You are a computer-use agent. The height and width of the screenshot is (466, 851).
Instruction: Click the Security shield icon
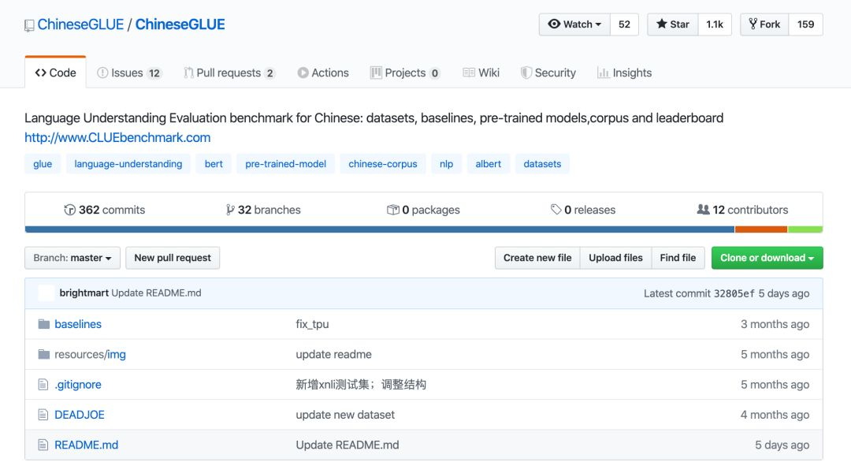pyautogui.click(x=526, y=73)
